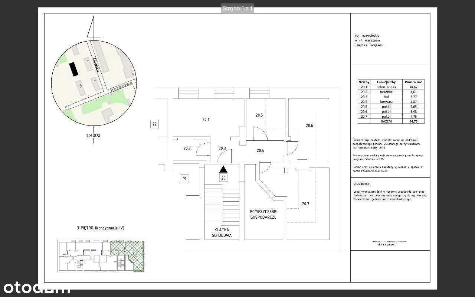The image size is (475, 297).
Task: Click the '20.6' room label on the floor plan
Action: pos(309,125)
